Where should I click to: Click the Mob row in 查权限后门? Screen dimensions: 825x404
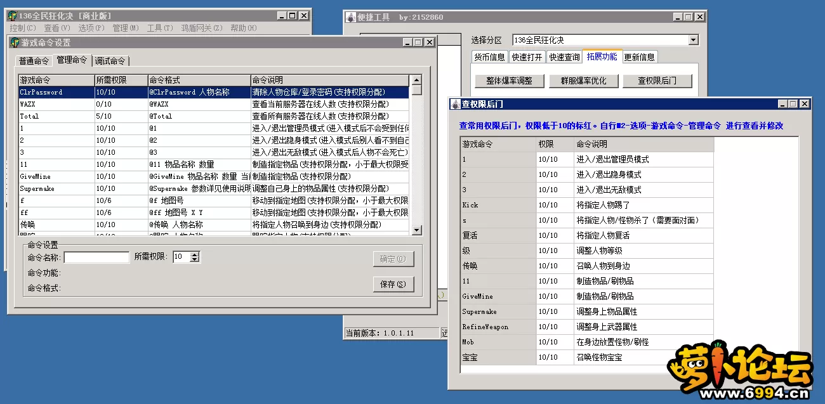[587, 342]
